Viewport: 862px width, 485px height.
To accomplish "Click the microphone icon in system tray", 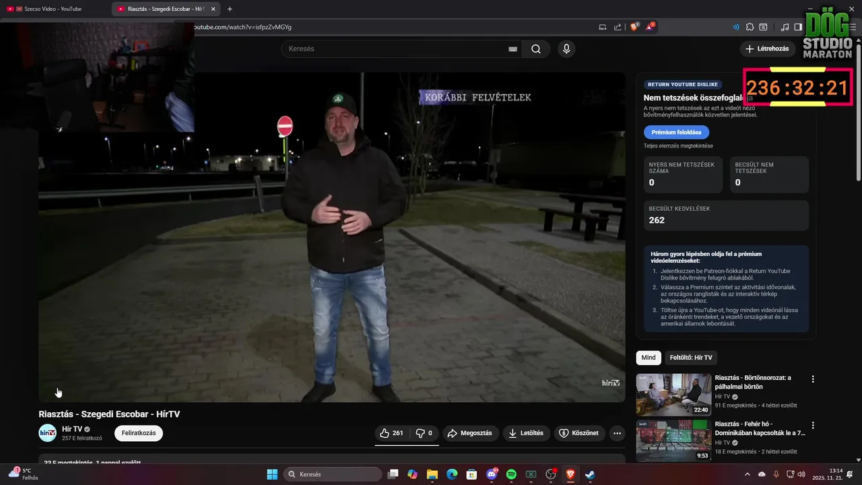I will 776,474.
